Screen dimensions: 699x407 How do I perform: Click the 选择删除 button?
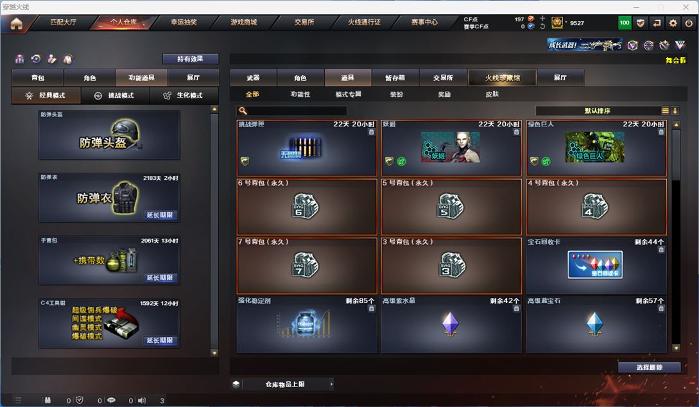tap(649, 367)
